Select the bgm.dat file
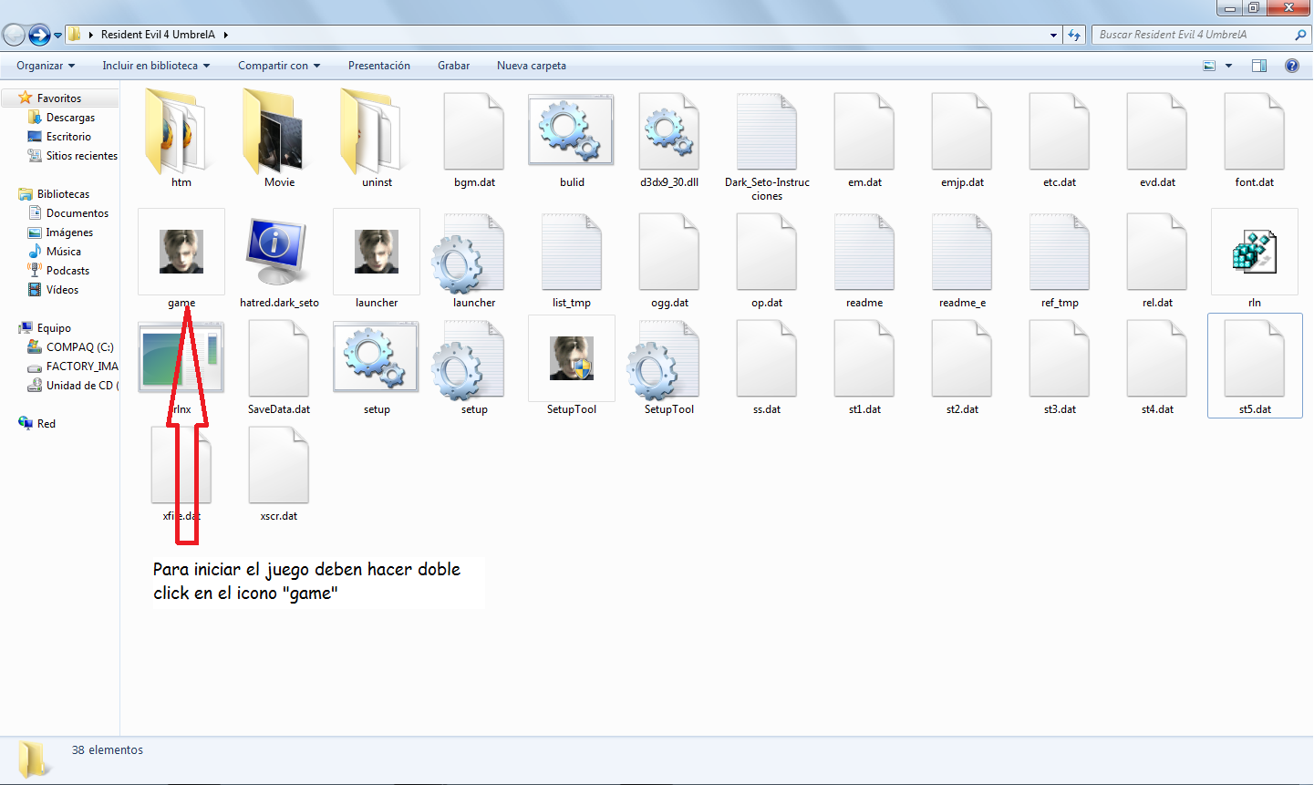Viewport: 1314px width, 785px height. click(x=474, y=139)
